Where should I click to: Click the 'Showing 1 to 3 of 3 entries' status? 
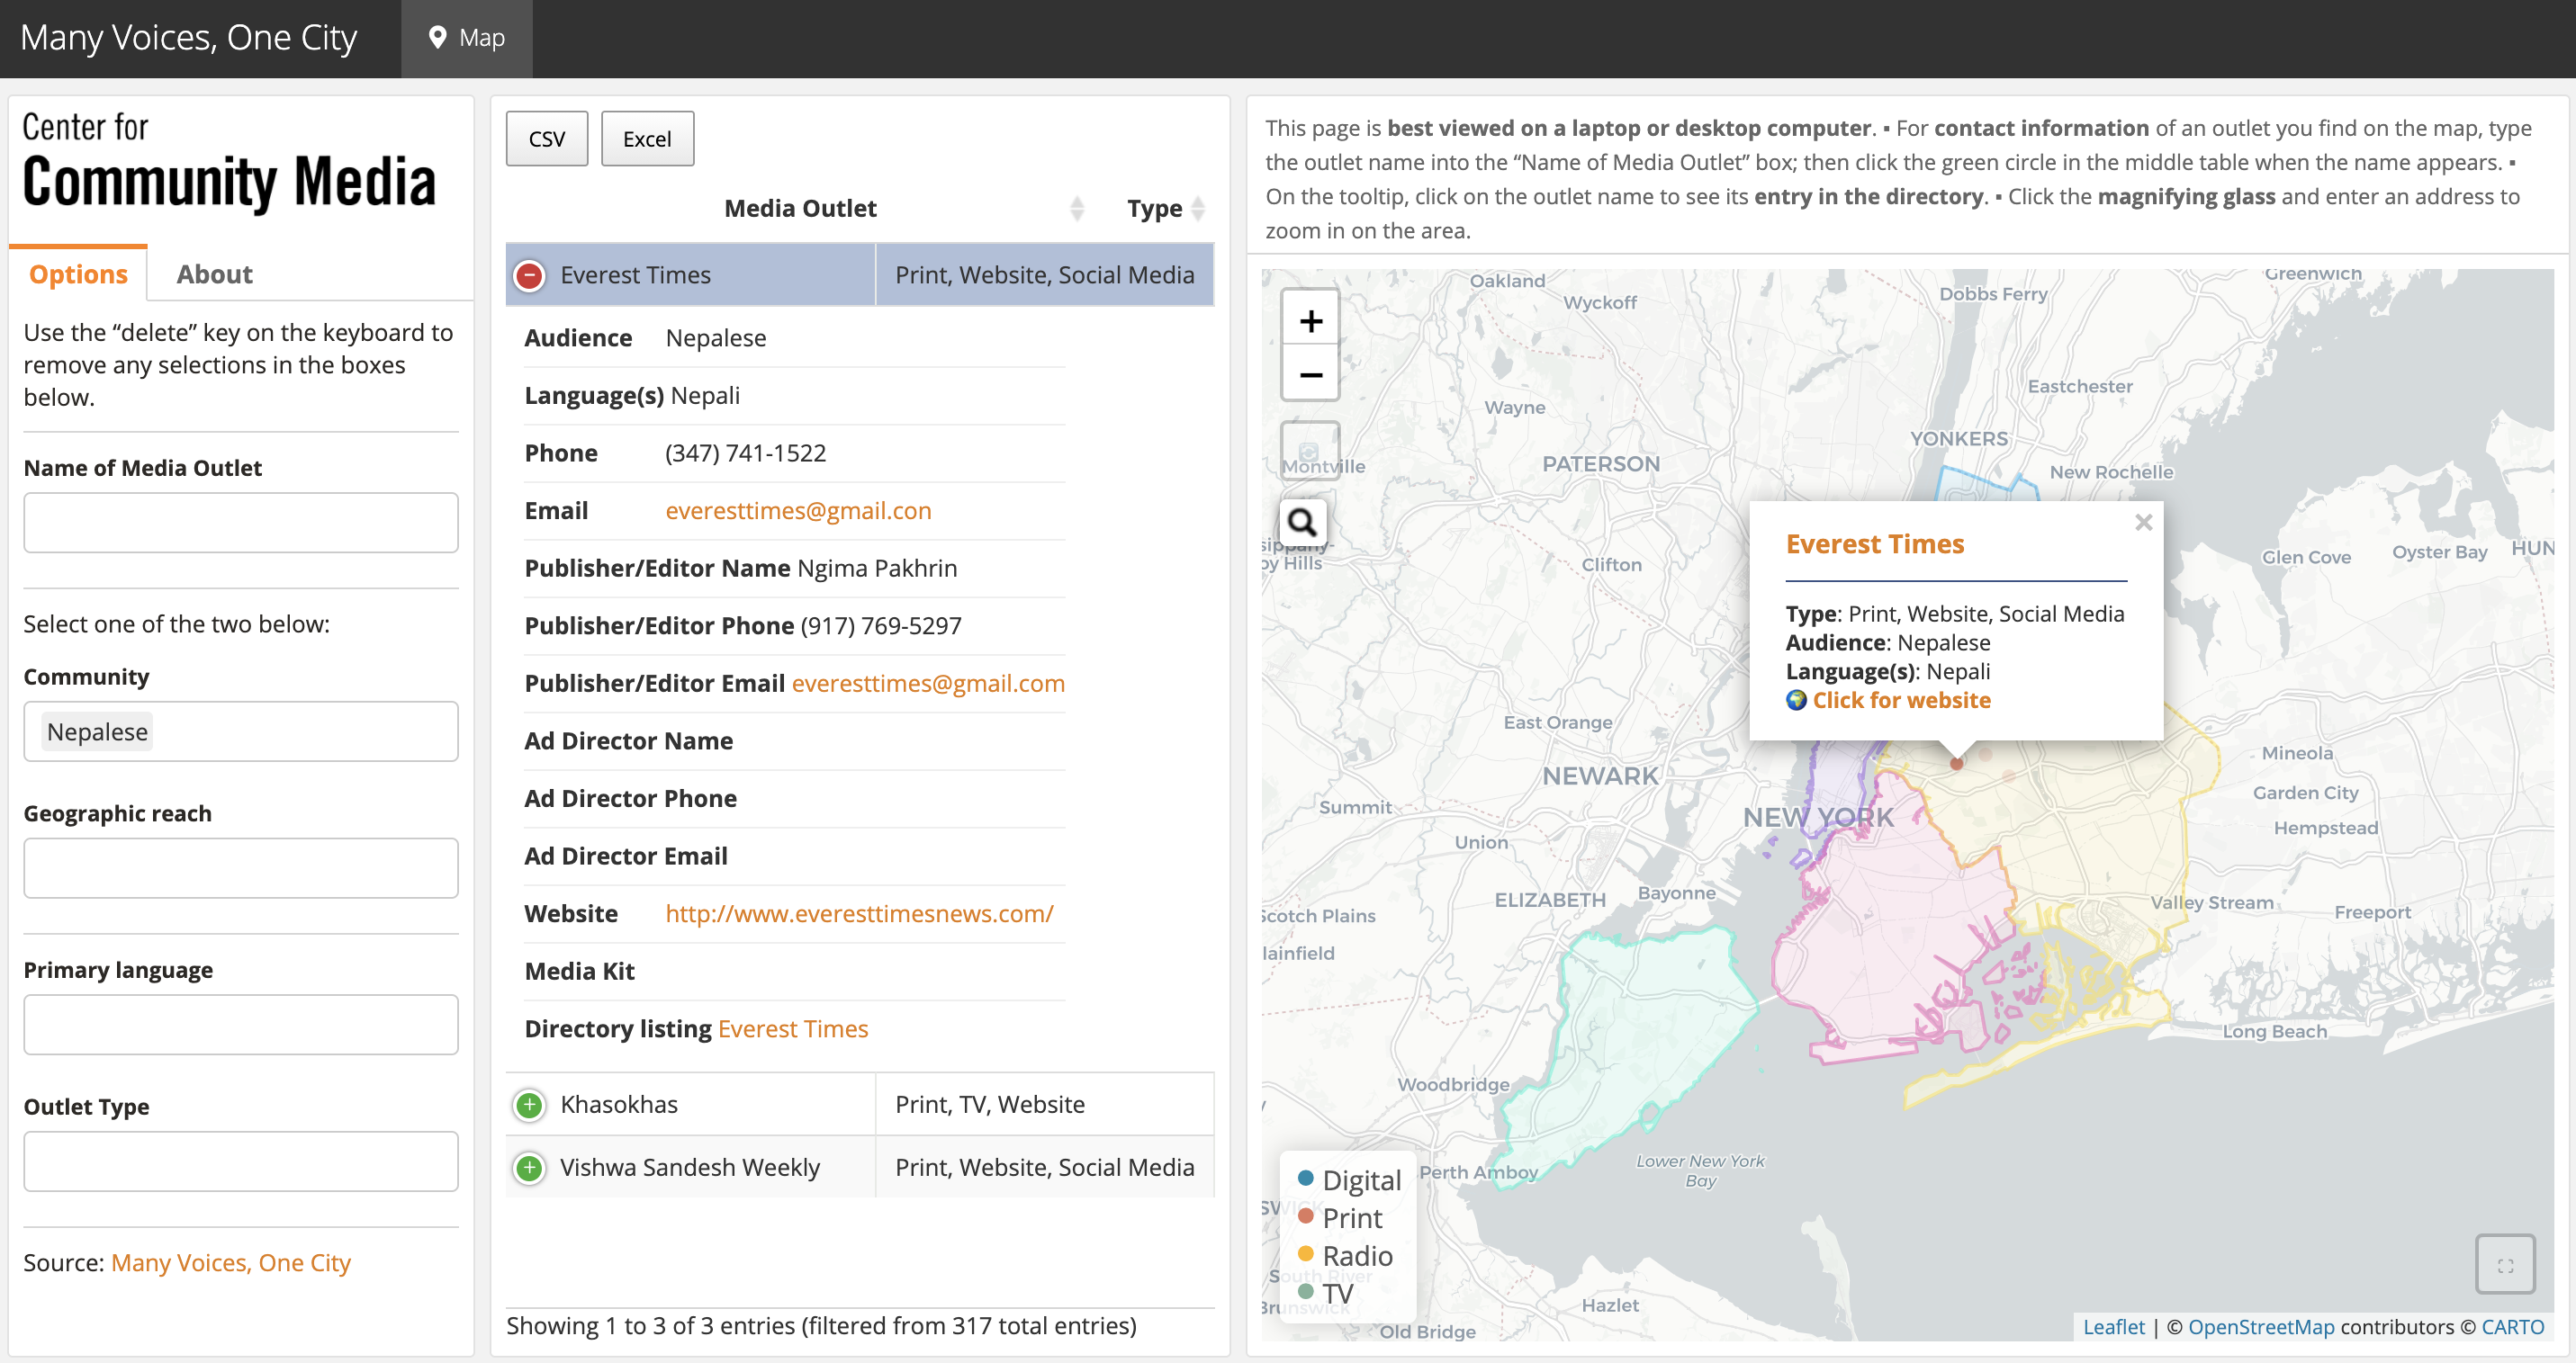[821, 1326]
